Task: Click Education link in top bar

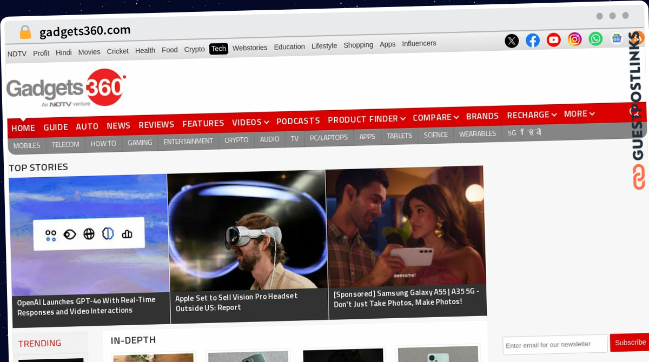Action: tap(289, 46)
